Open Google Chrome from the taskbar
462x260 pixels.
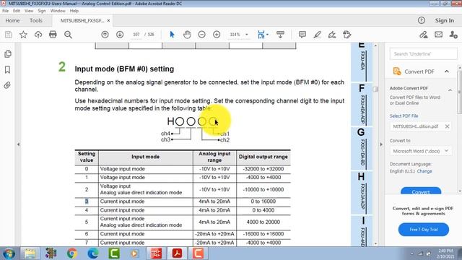tap(72, 253)
